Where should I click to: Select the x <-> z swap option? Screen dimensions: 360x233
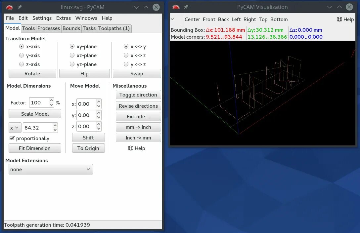126,55
